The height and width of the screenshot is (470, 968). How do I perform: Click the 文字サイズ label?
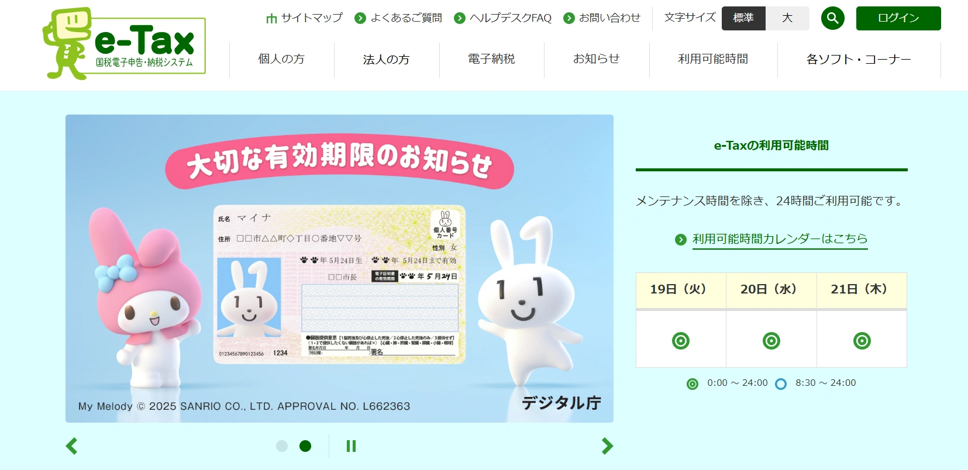click(x=690, y=18)
